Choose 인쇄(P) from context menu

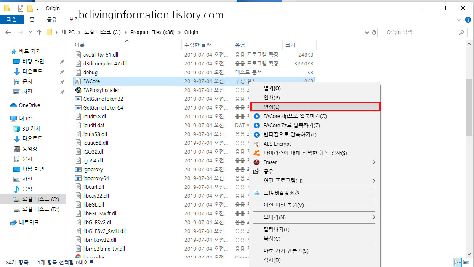(272, 98)
